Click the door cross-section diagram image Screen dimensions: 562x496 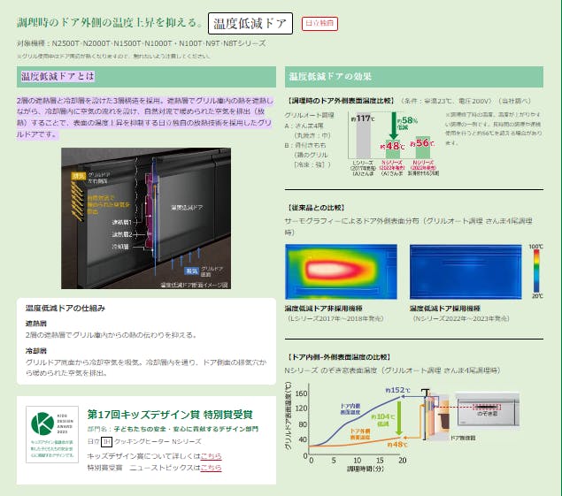point(146,207)
